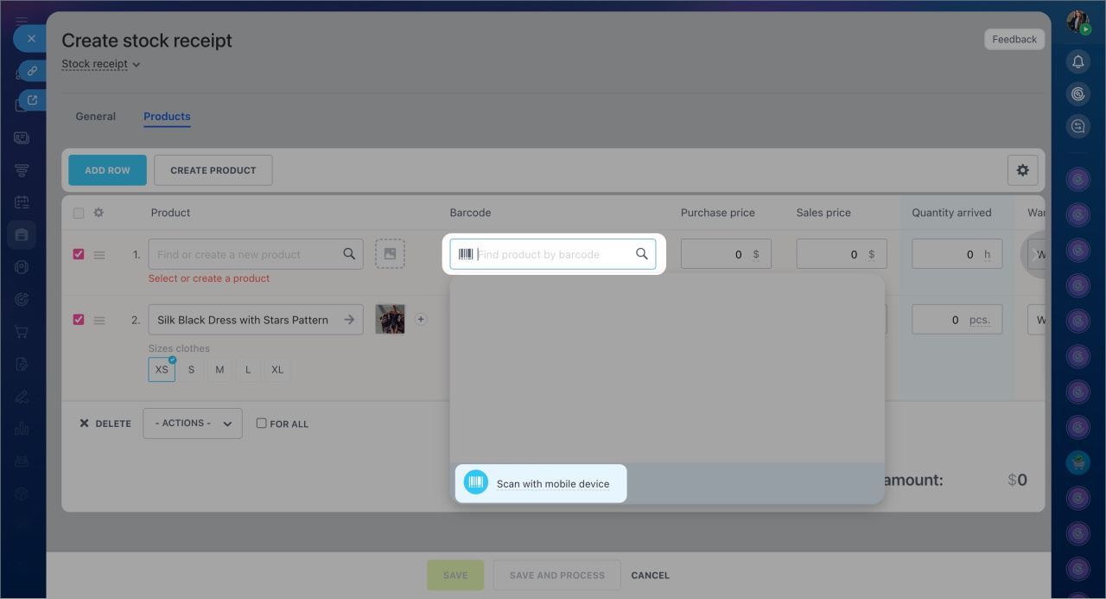
Task: Uncheck the row 2 checkbox
Action: click(79, 320)
